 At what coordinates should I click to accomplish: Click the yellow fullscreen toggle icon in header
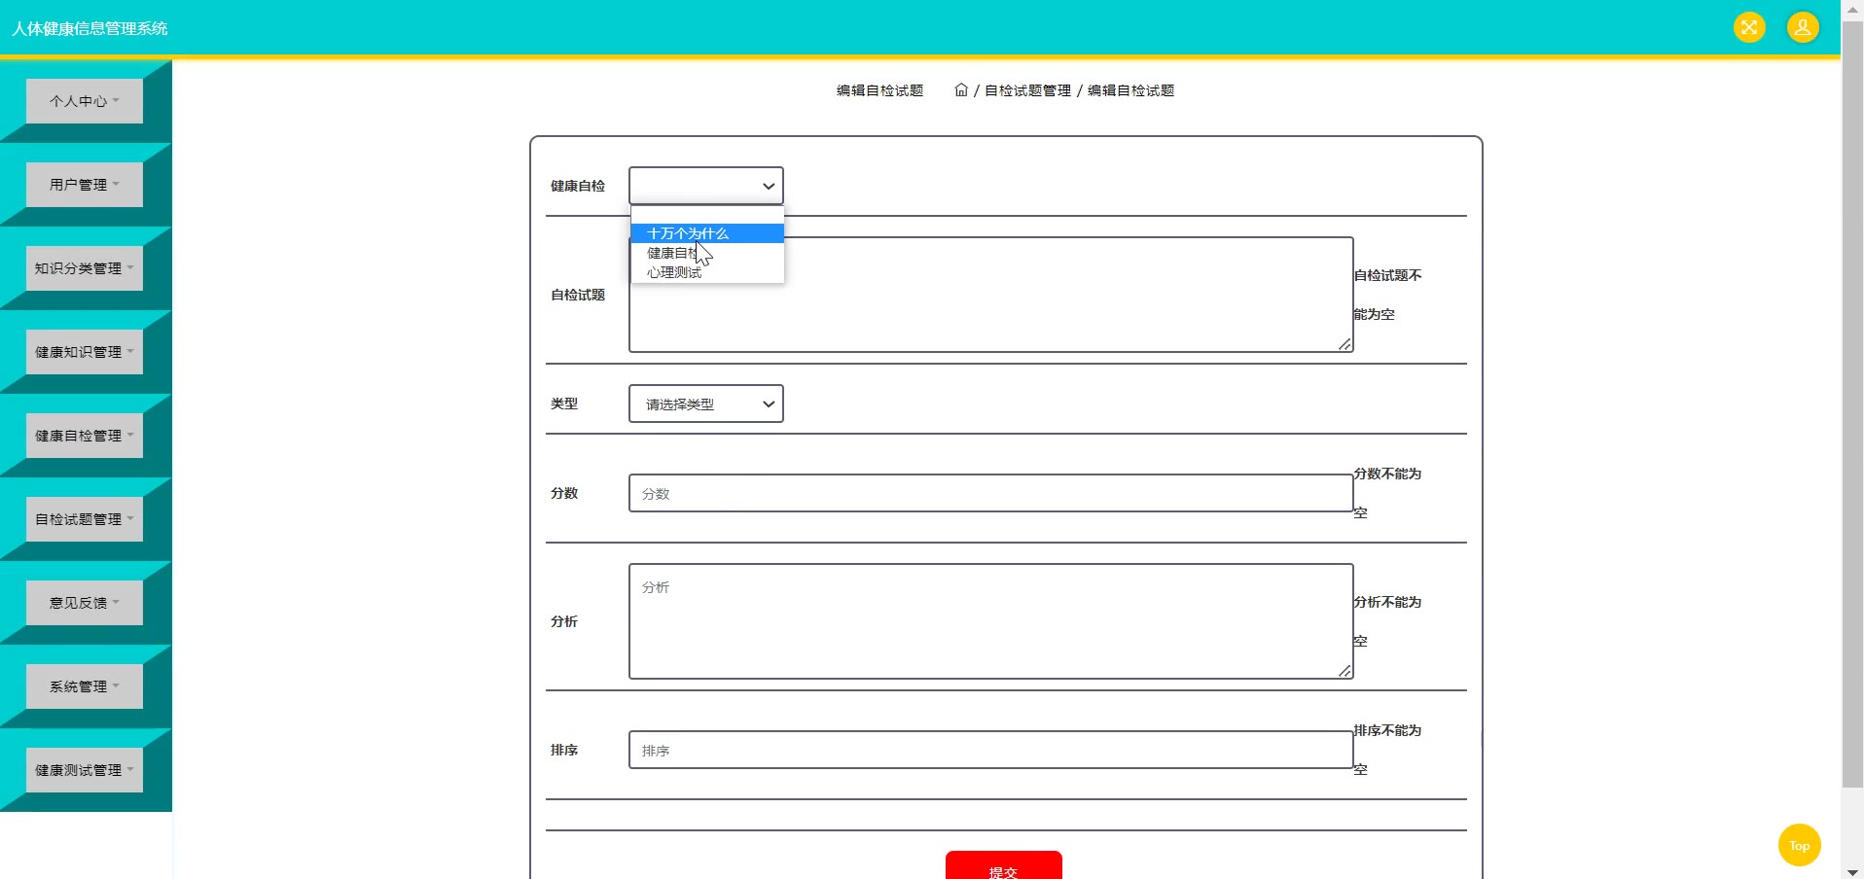tap(1748, 27)
